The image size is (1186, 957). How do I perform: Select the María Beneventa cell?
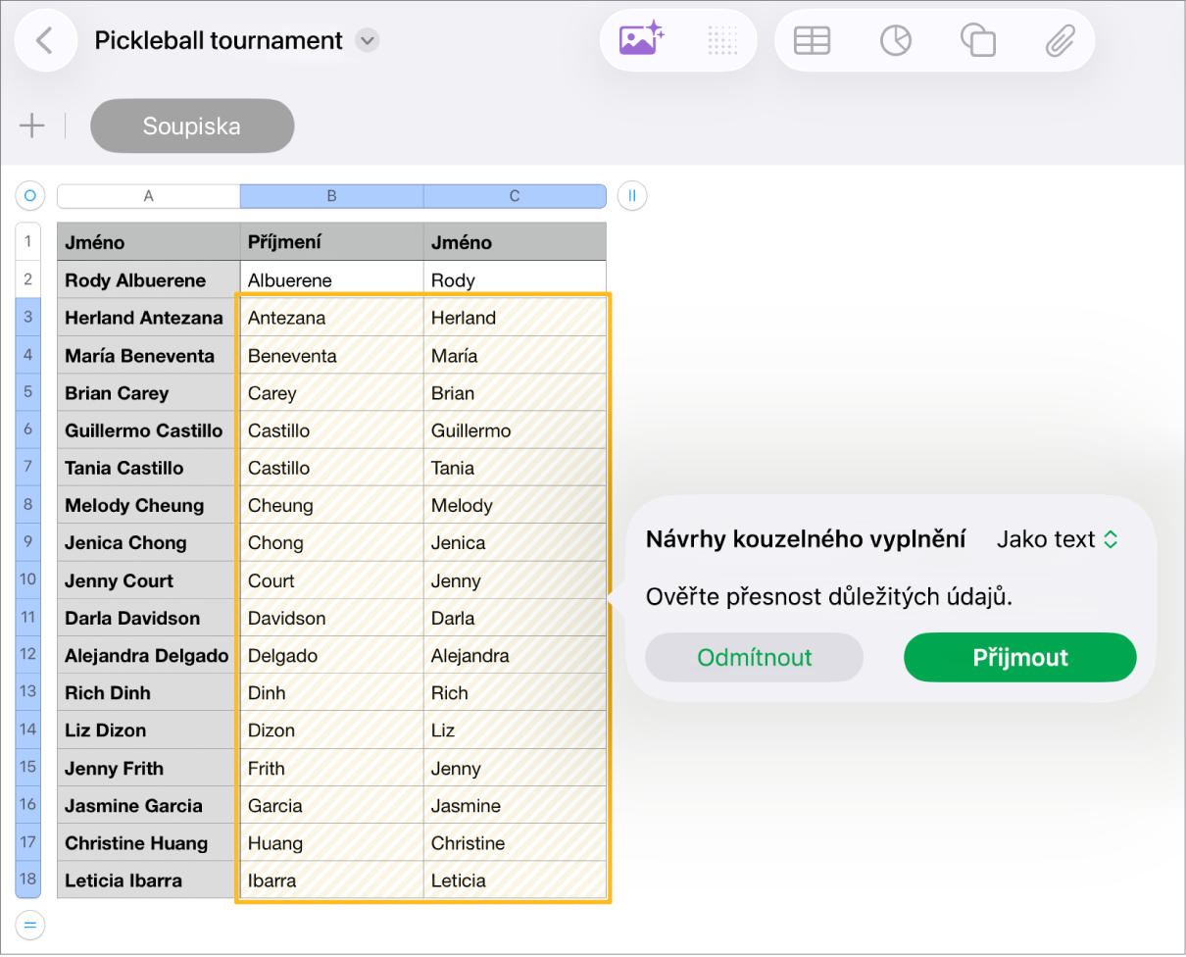click(x=148, y=356)
